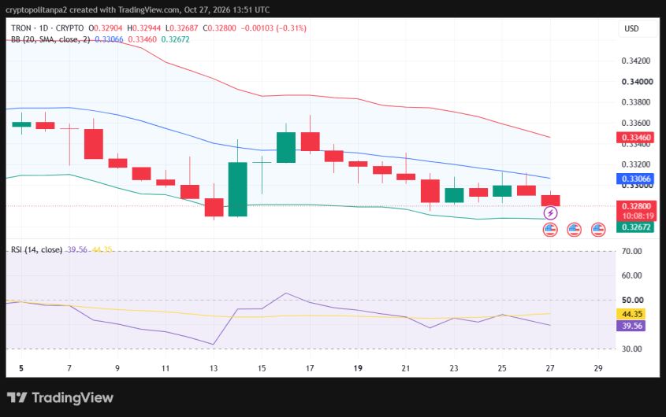Click date 13 on the time axis
This screenshot has height=417, width=666.
click(x=214, y=368)
